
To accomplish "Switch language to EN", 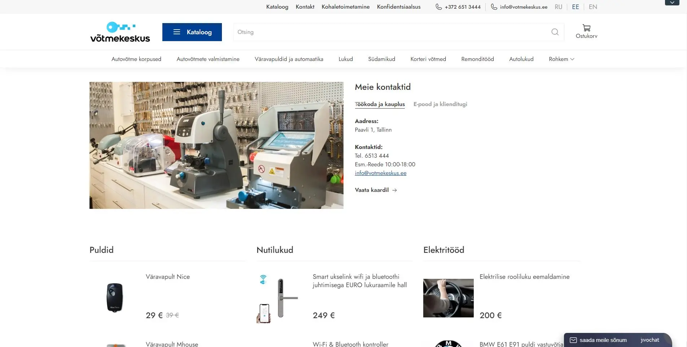I will (x=593, y=7).
